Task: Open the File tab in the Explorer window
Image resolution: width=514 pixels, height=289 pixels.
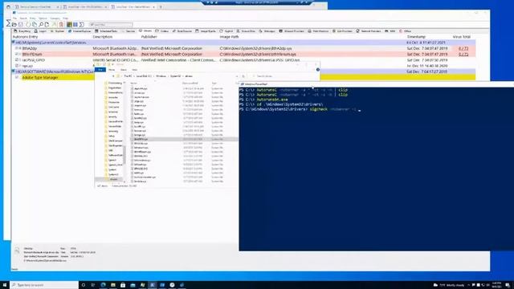Action: [100, 70]
